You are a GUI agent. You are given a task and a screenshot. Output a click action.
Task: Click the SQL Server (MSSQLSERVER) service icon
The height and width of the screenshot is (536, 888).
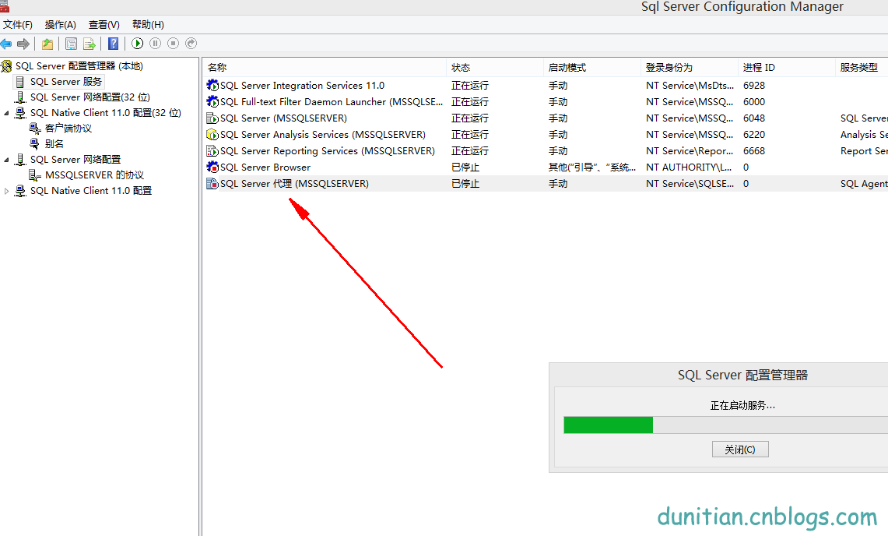[212, 118]
